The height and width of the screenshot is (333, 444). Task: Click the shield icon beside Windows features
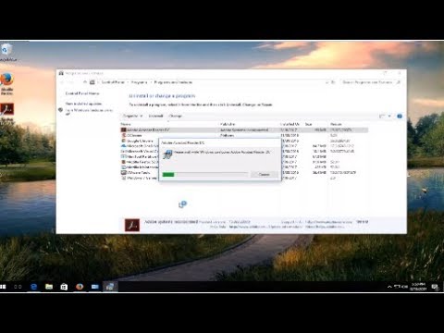(61, 110)
